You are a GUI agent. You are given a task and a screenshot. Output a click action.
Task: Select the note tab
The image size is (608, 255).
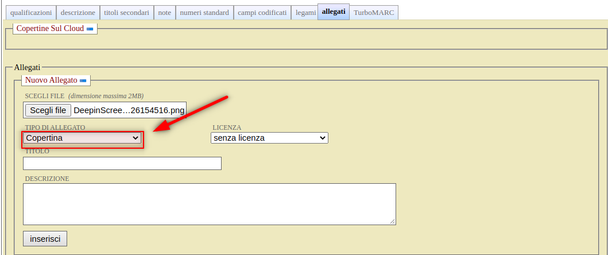tap(164, 13)
